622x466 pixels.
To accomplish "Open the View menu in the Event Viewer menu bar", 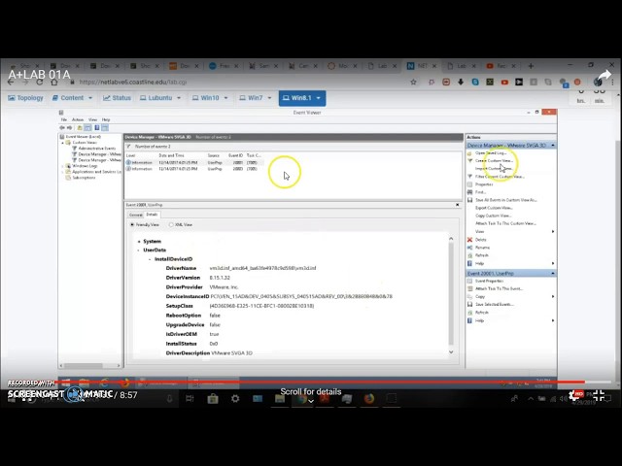I will click(x=93, y=119).
